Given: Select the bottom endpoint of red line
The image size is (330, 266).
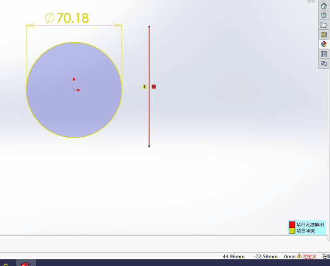Looking at the screenshot, I should pos(149,146).
